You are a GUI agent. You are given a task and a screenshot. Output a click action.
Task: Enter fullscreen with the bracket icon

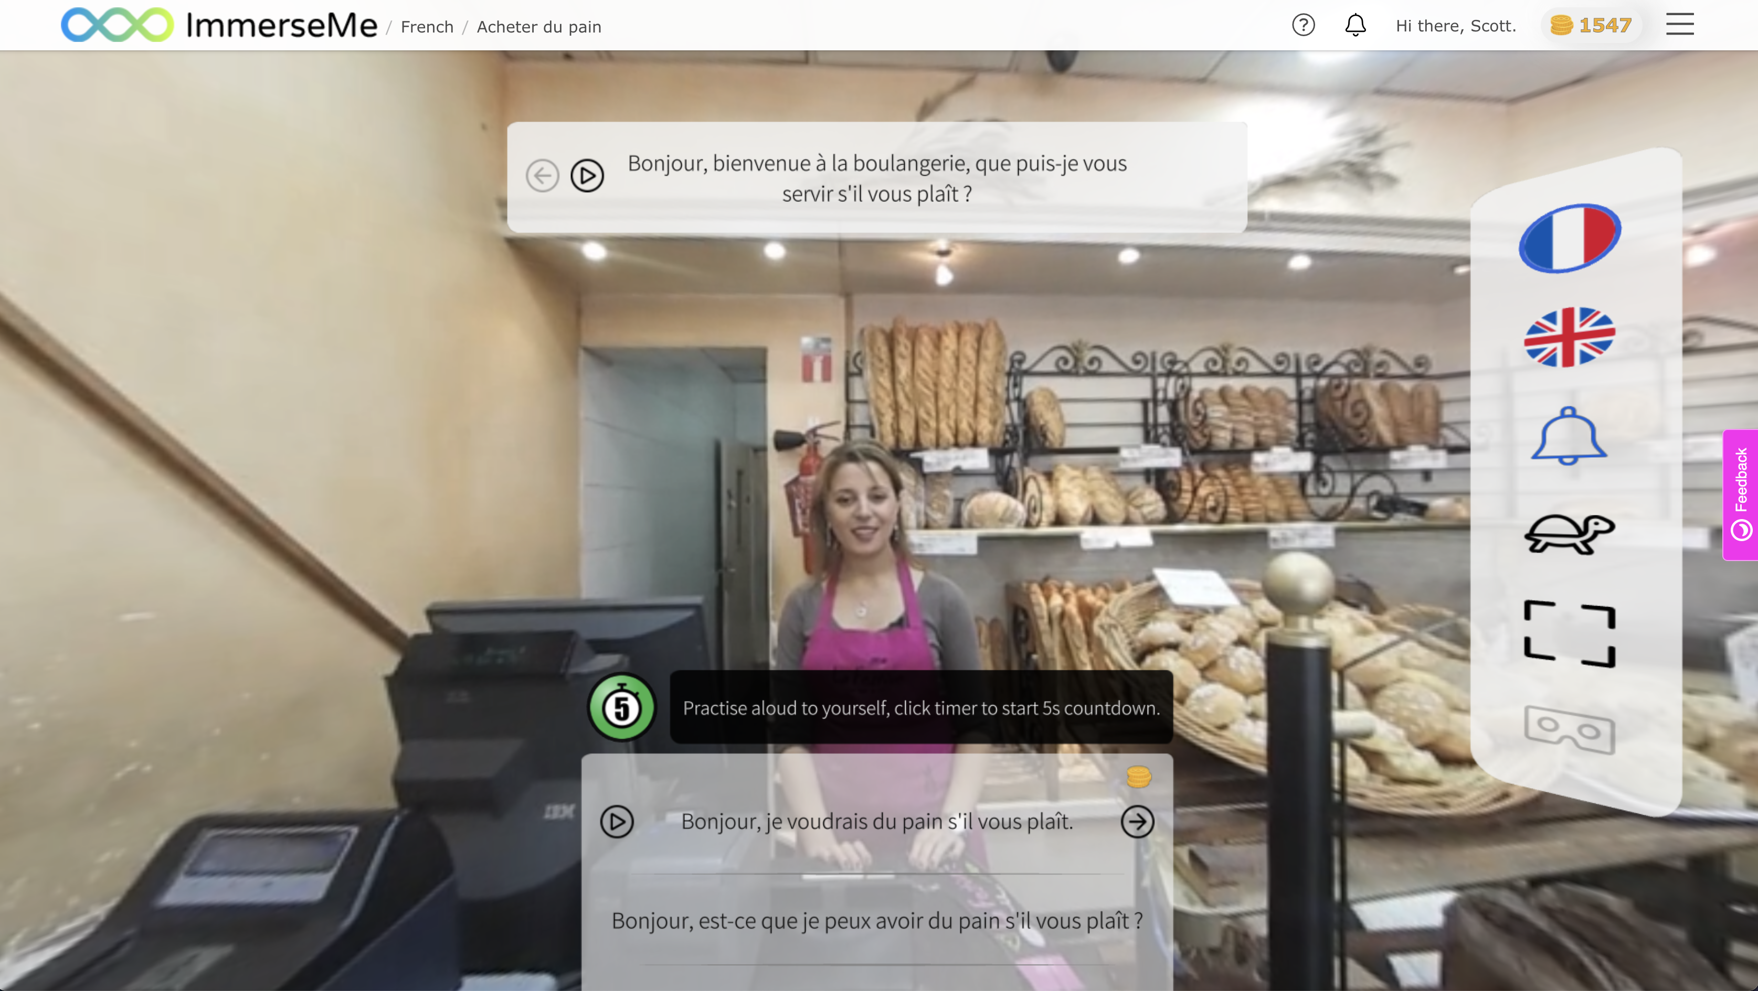(1569, 633)
